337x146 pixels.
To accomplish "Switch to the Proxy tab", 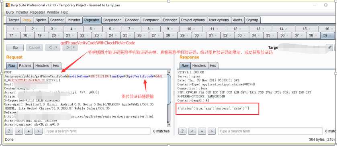I will (x=27, y=20).
